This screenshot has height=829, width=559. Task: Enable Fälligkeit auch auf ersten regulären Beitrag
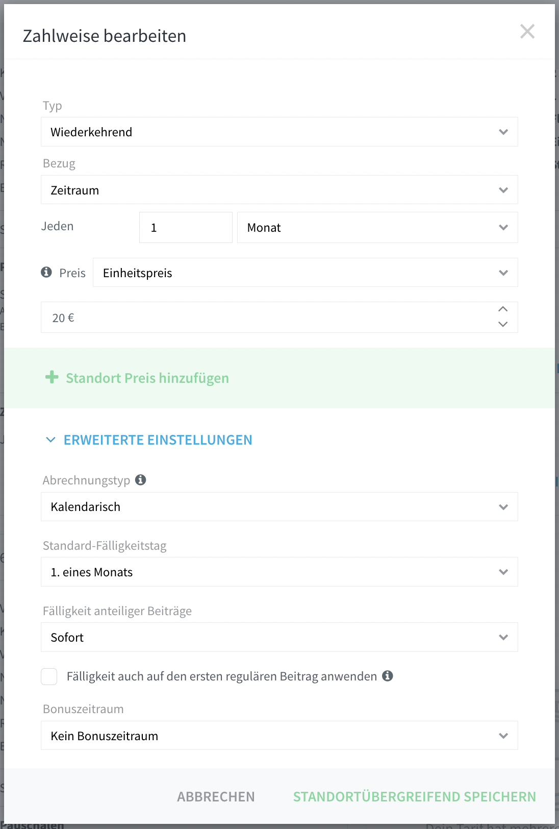49,676
